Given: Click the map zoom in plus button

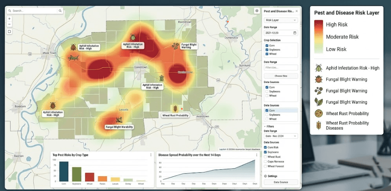Looking at the screenshot, I should (9, 19).
